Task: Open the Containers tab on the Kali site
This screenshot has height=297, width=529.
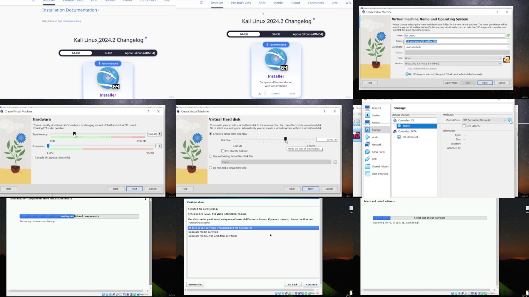Action: coord(316,3)
